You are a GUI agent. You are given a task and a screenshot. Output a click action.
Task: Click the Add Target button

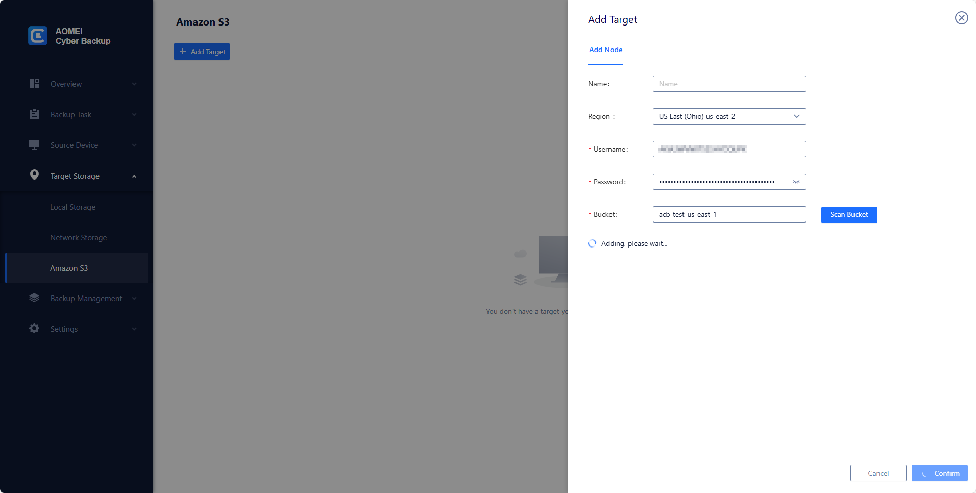click(202, 52)
